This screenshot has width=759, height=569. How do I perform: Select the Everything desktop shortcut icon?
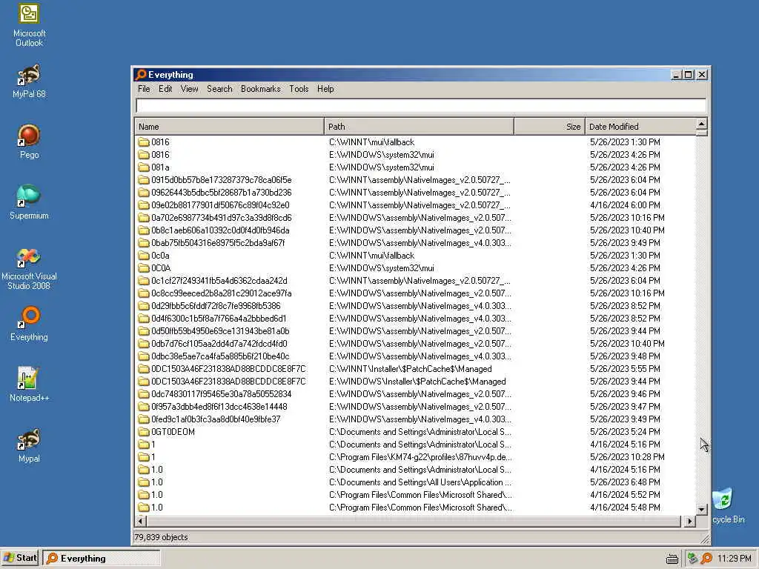pos(29,324)
